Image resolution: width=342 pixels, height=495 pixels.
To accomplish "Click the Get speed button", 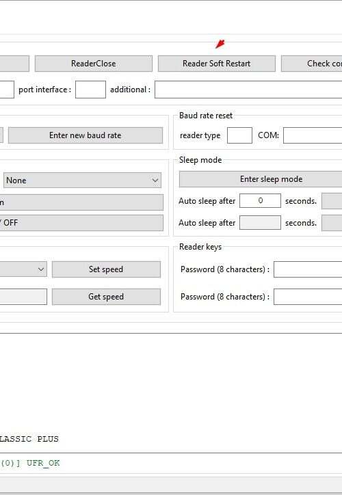I will (106, 297).
